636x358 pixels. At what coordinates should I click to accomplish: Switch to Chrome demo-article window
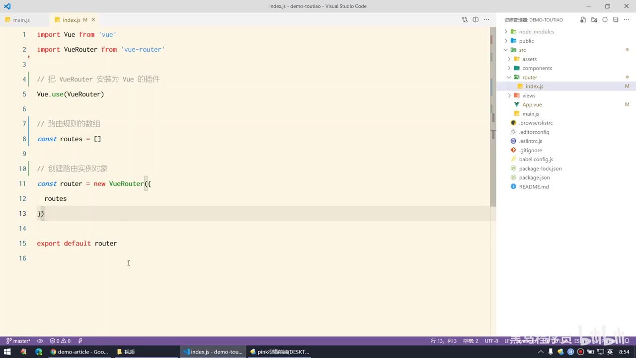click(79, 352)
